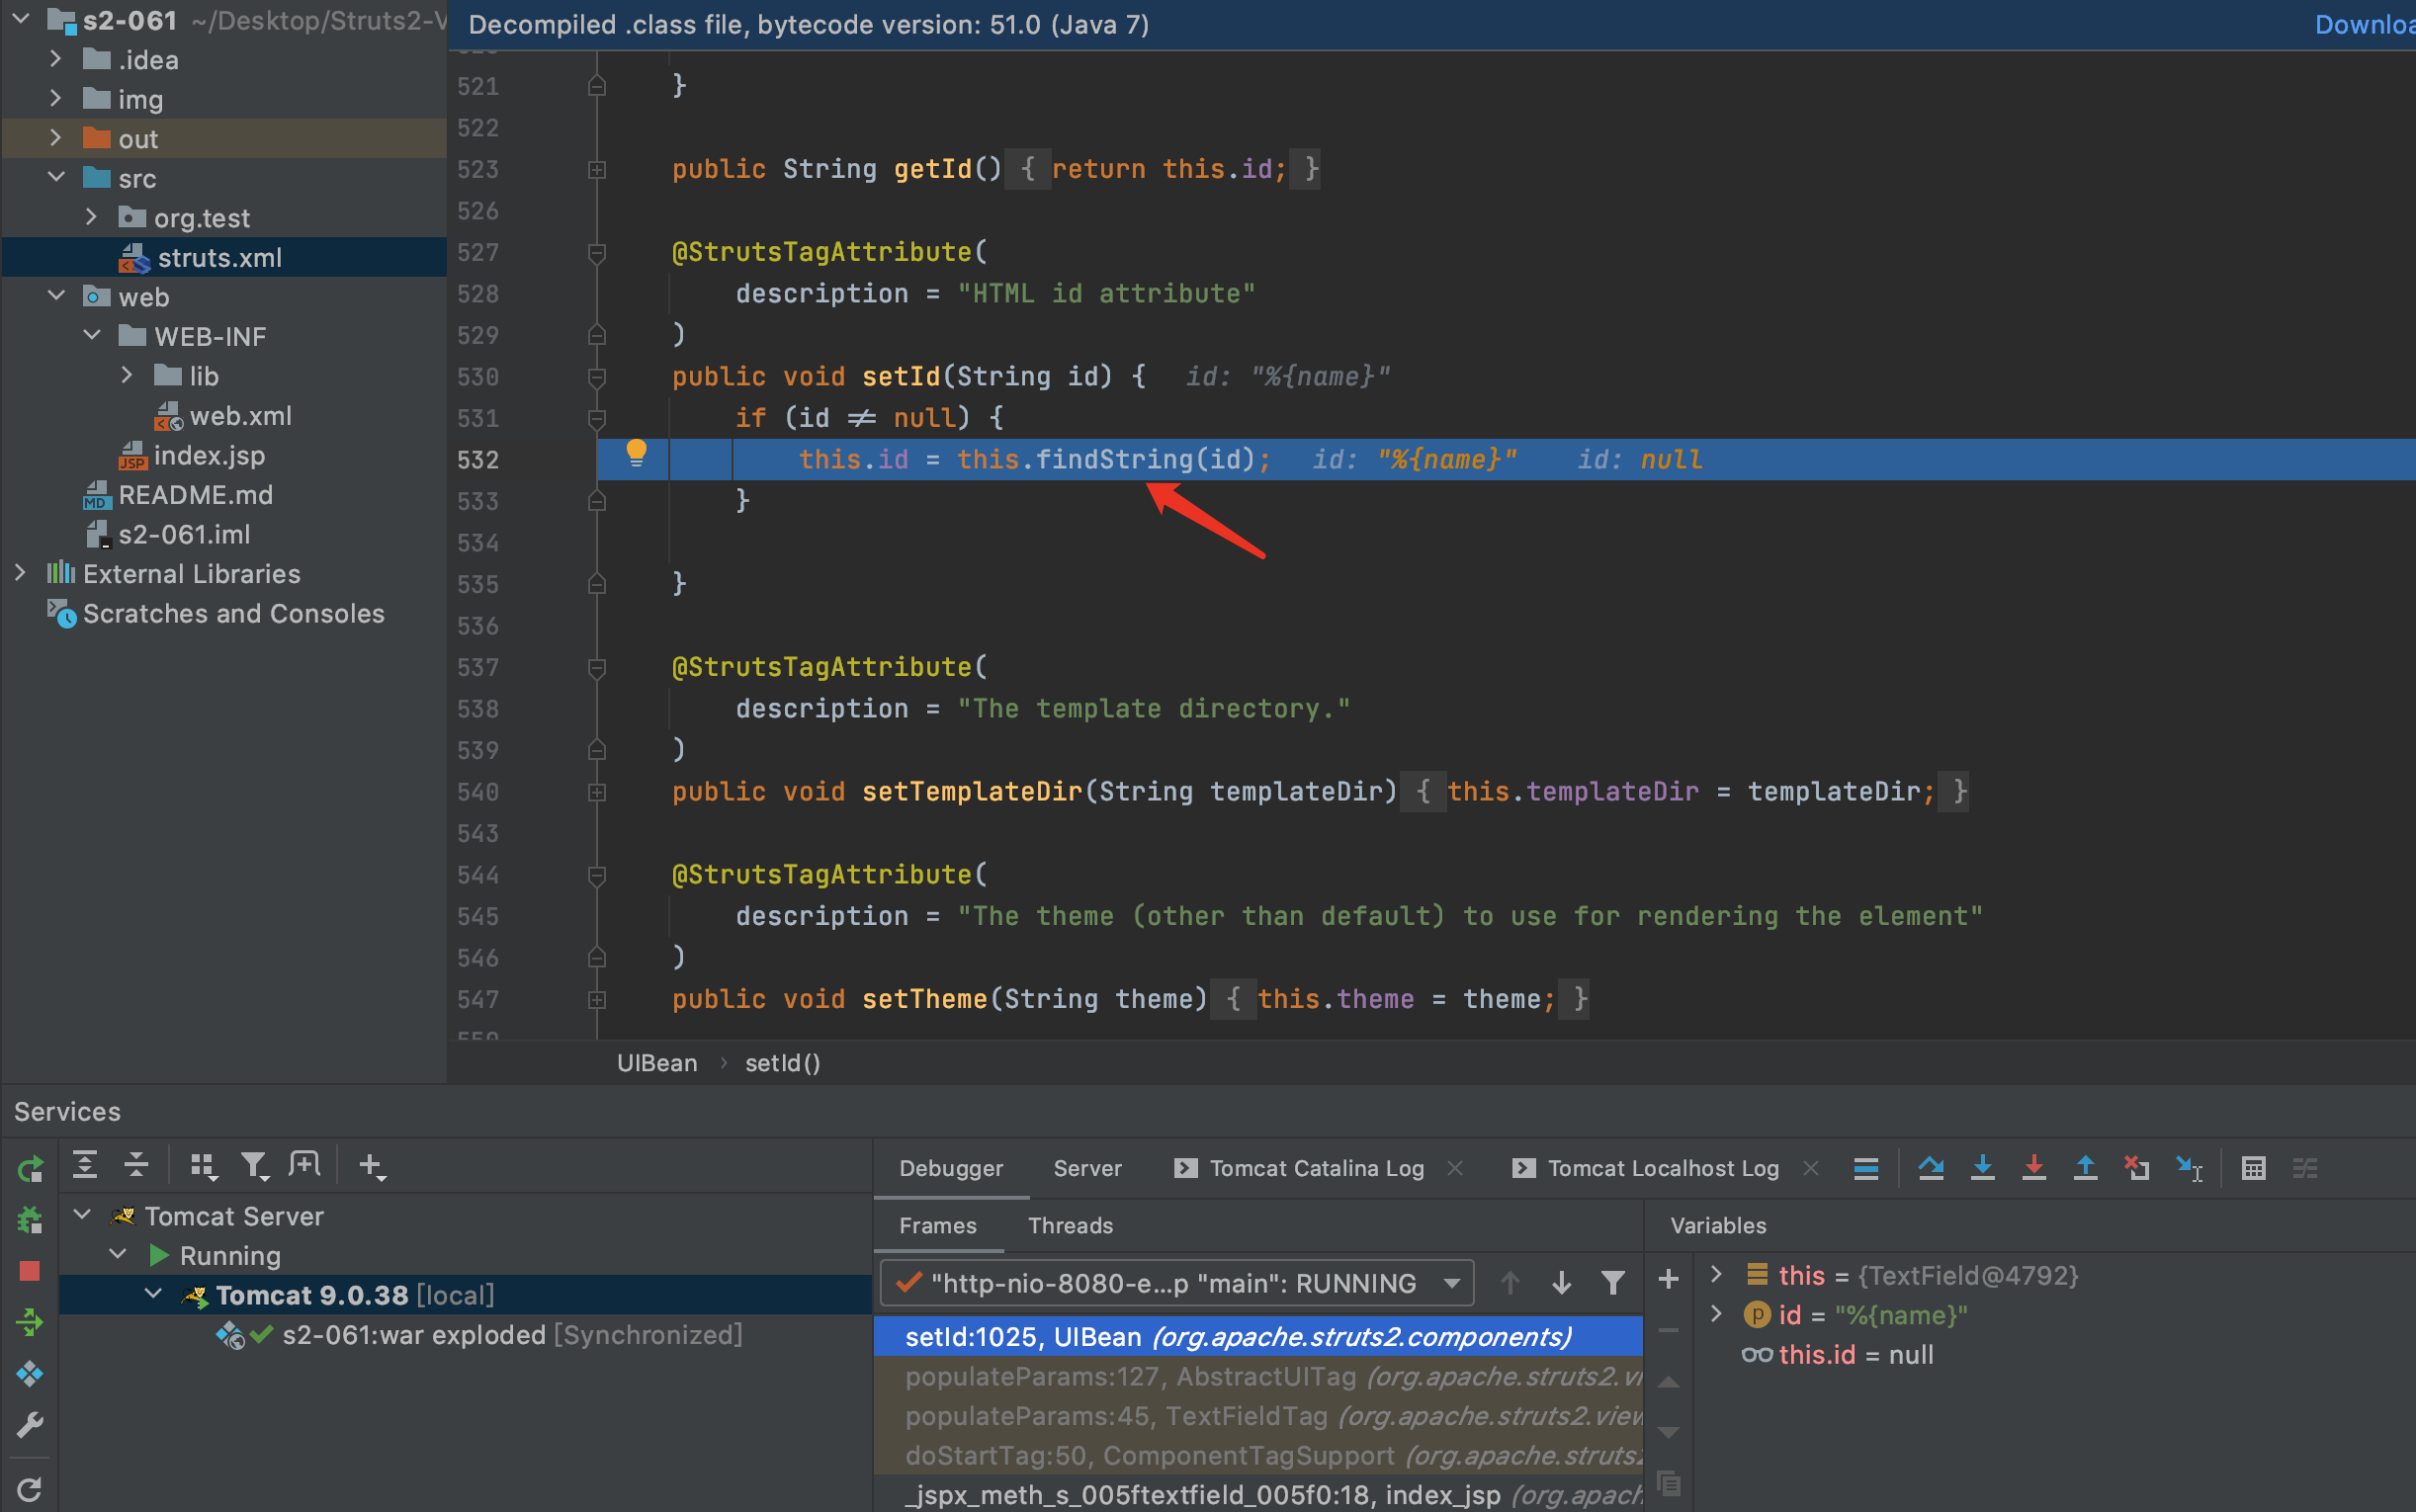Expand the out folder
Screen dimensions: 2416x1512
tap(56, 138)
